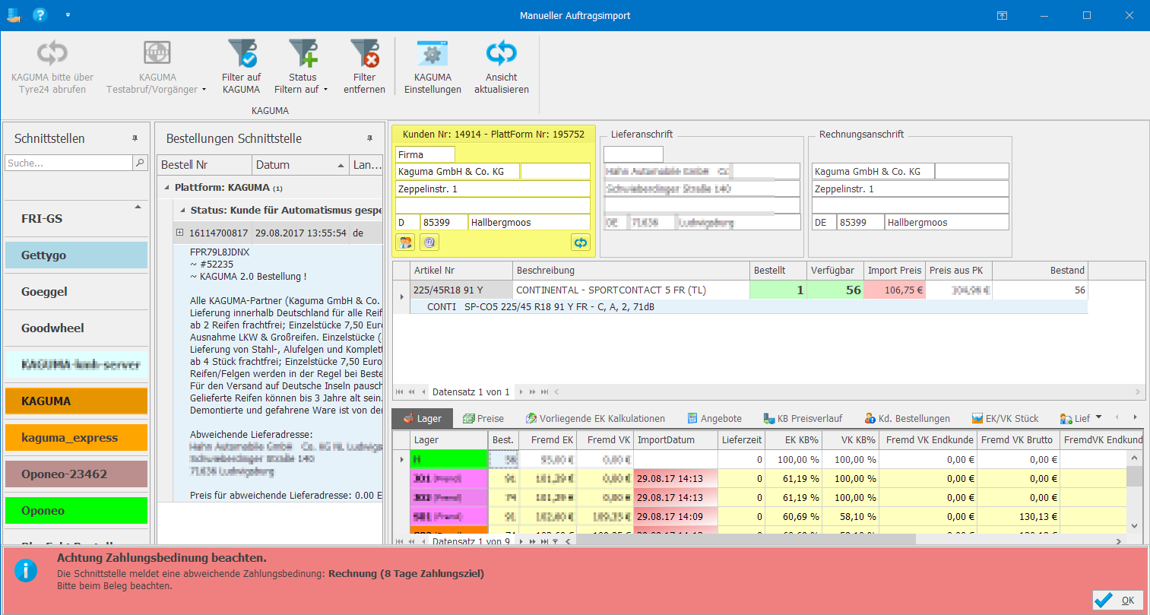Open the 'Kd. Bestellungen' tab
The width and height of the screenshot is (1150, 615).
pos(908,418)
